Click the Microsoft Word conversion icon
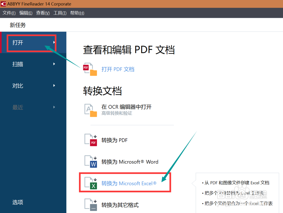Screen dimensions: 283x213 pos(91,161)
